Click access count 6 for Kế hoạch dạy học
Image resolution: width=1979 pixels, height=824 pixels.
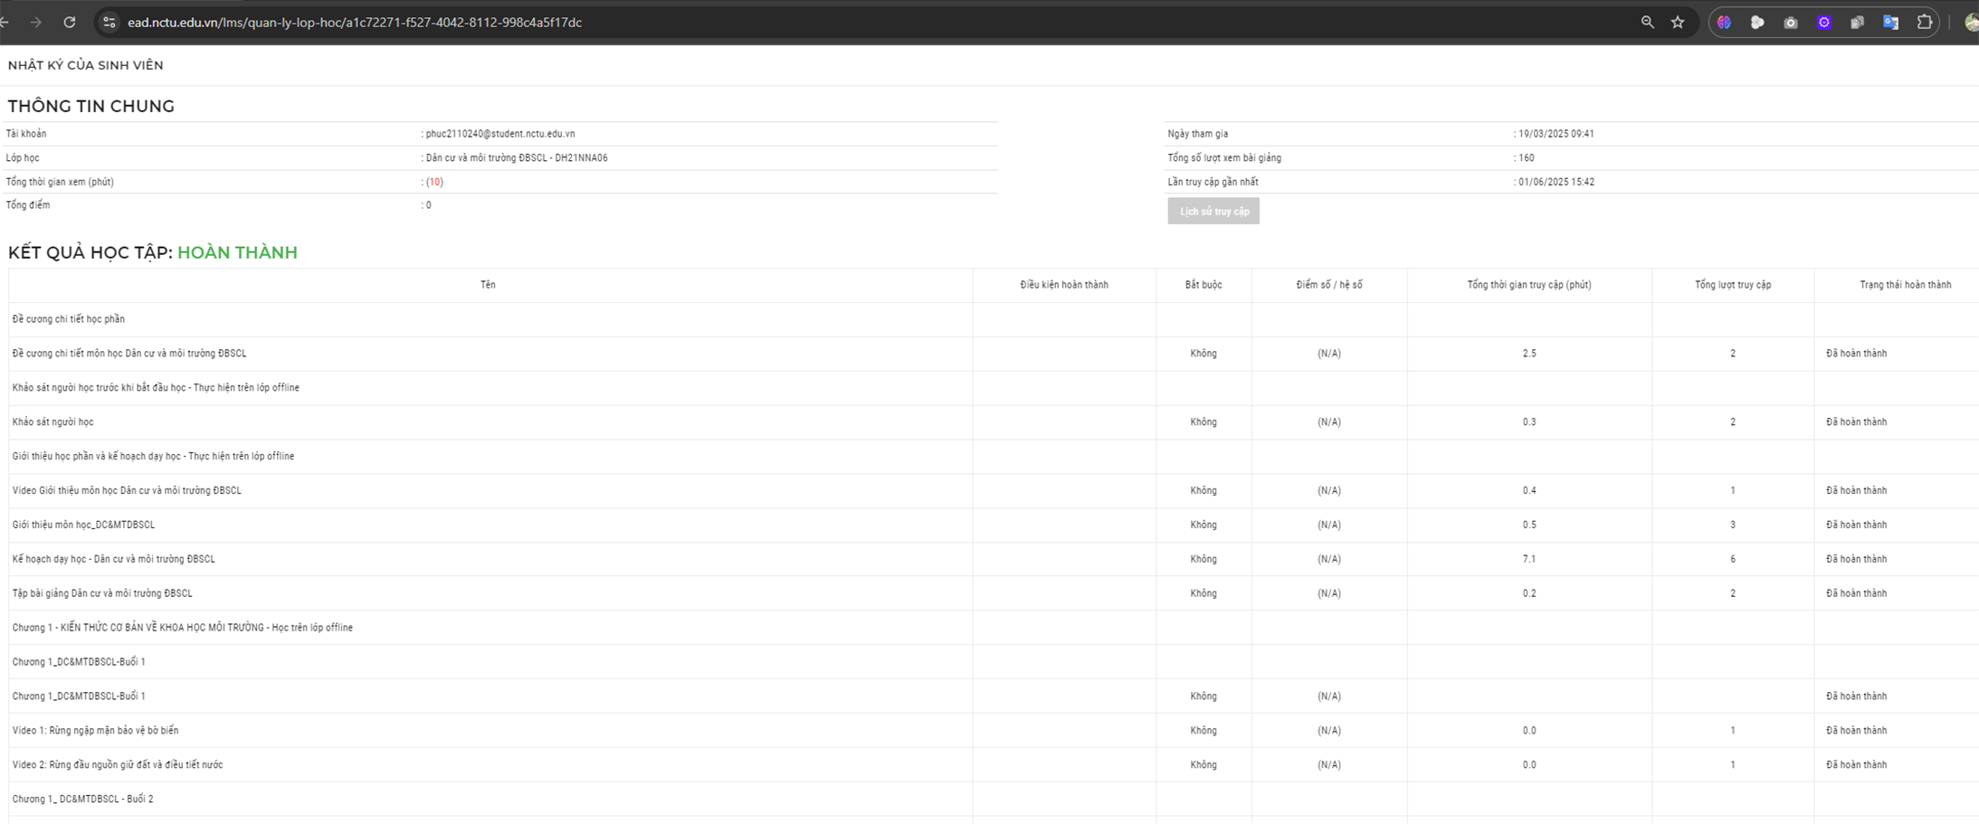click(x=1733, y=559)
